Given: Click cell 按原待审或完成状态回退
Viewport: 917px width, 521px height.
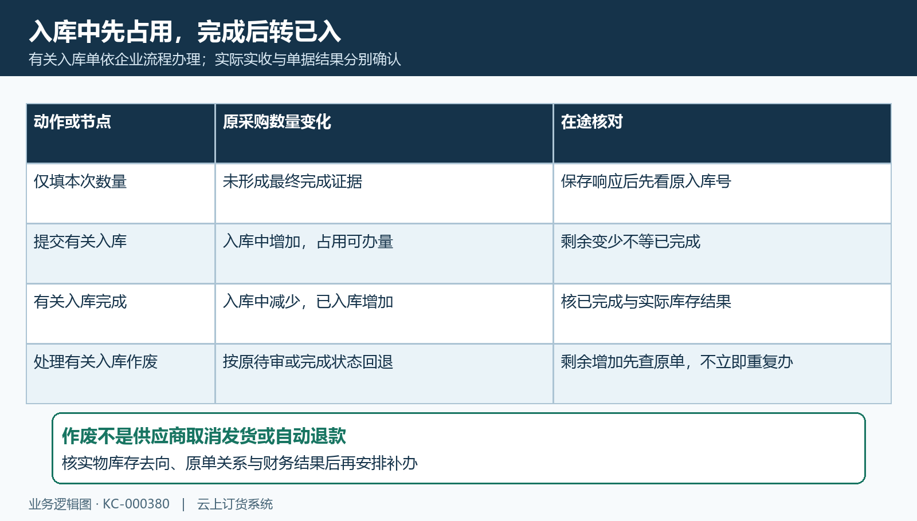Looking at the screenshot, I should pos(384,374).
